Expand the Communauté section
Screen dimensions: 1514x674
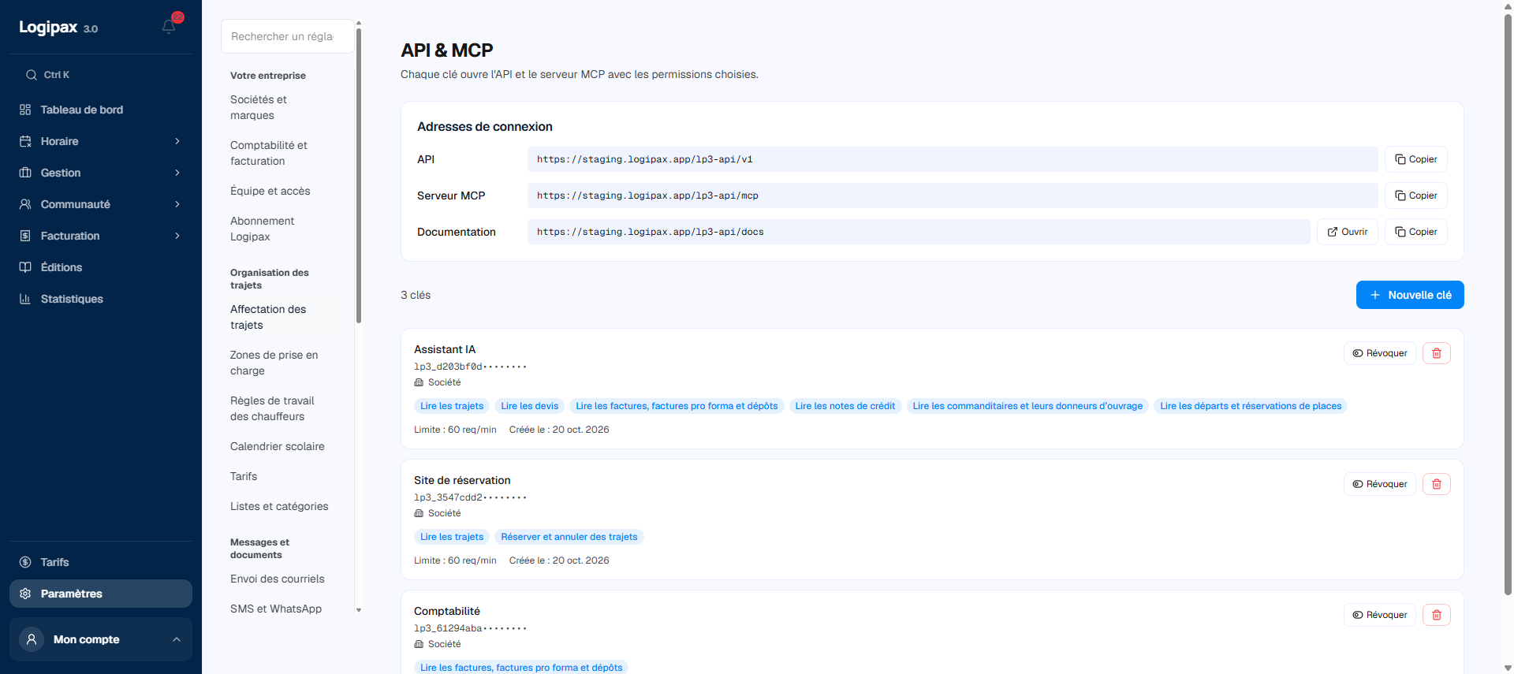pyautogui.click(x=101, y=204)
